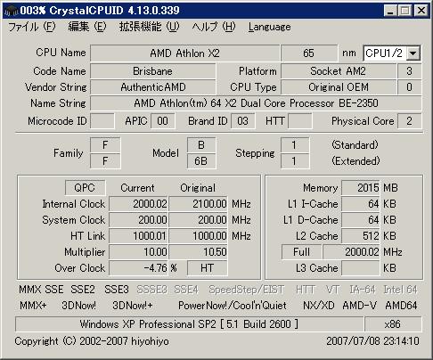
Task: Click the 3DNow!+ feature label
Action: tap(133, 306)
